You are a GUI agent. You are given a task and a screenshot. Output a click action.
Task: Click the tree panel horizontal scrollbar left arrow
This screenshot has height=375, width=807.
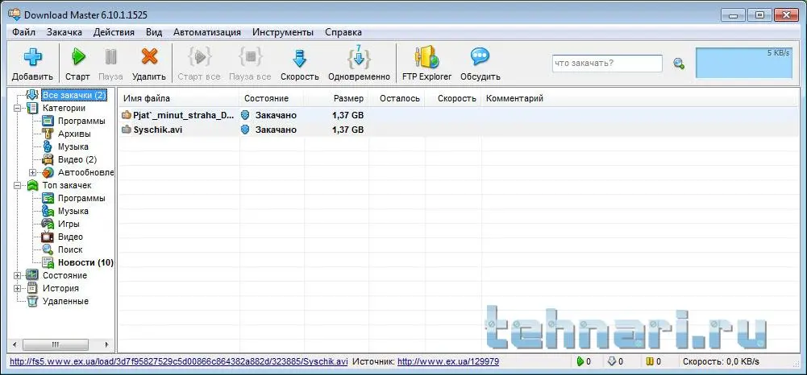tap(15, 344)
